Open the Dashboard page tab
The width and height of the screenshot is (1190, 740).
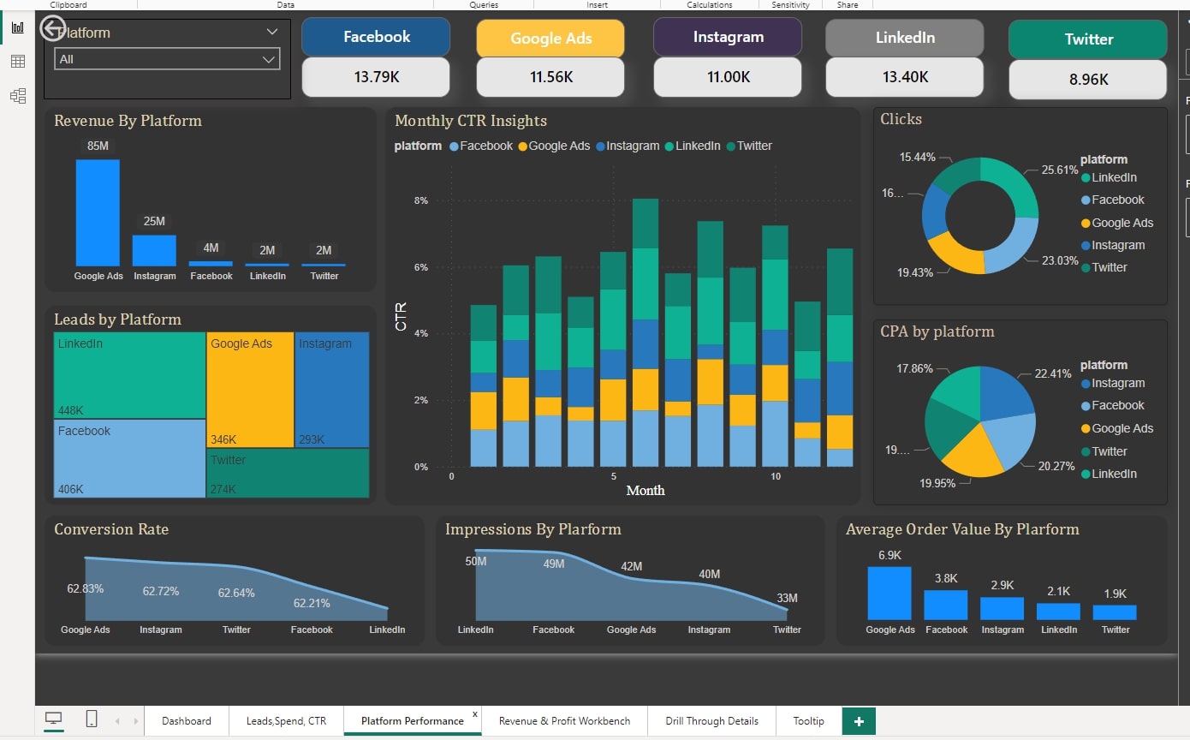[x=187, y=721]
